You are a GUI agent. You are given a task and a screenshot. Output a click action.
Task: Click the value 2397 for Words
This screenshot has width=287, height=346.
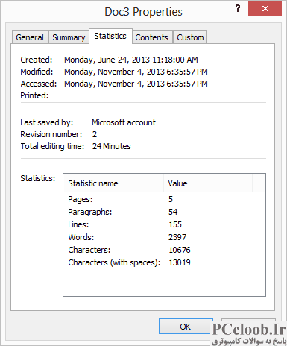tap(177, 237)
